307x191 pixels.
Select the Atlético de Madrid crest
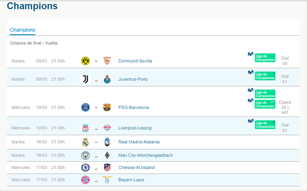tap(107, 167)
